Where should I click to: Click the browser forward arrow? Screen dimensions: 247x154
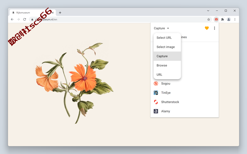pyautogui.click(x=18, y=19)
